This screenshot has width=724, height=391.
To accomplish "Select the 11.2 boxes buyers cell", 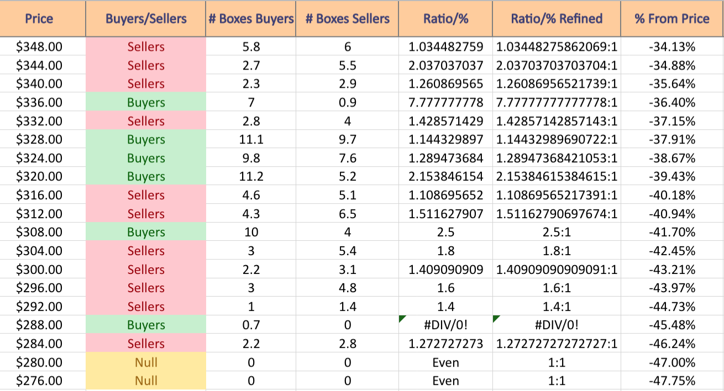I will [x=251, y=176].
